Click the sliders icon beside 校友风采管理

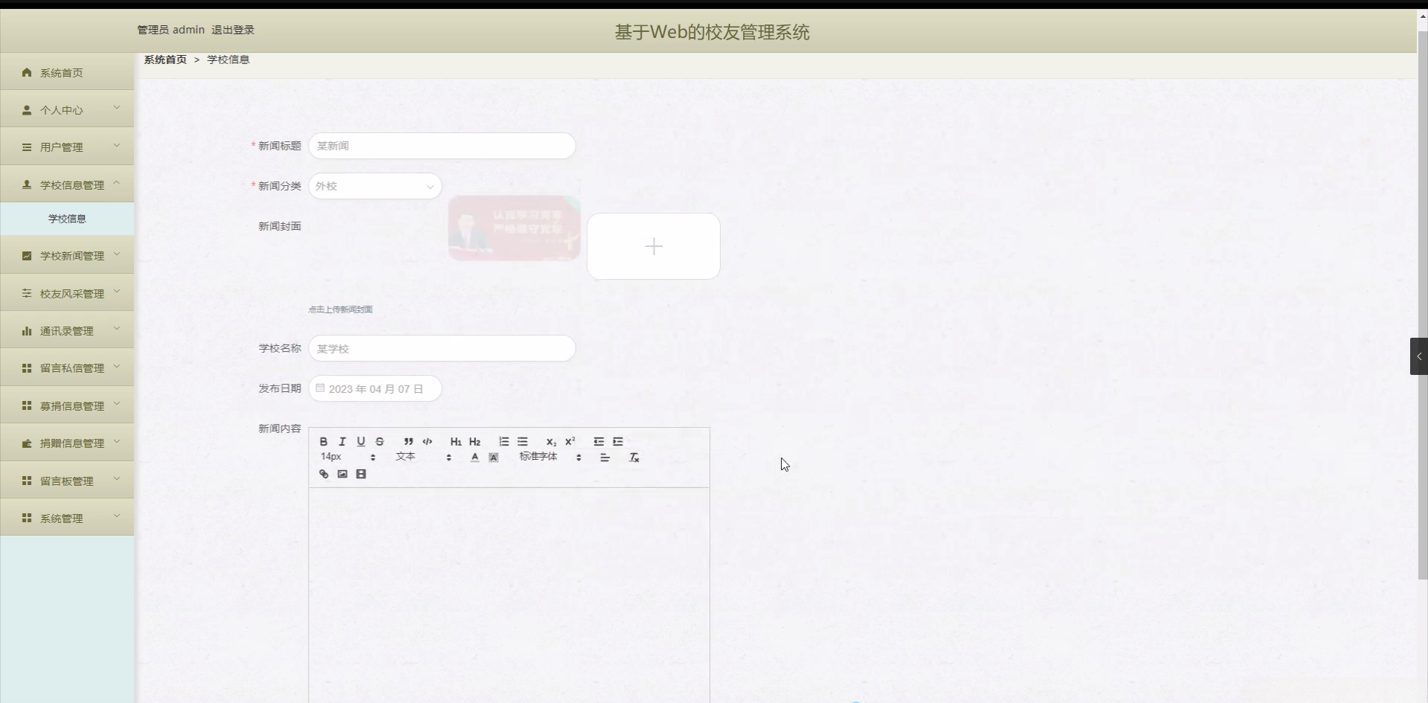click(x=27, y=293)
